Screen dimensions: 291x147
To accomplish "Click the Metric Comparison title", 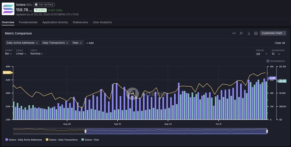I will click(x=18, y=33).
